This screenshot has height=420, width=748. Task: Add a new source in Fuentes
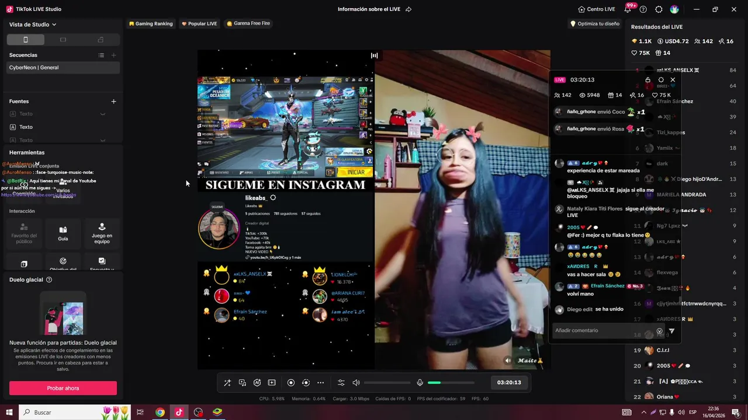113,101
